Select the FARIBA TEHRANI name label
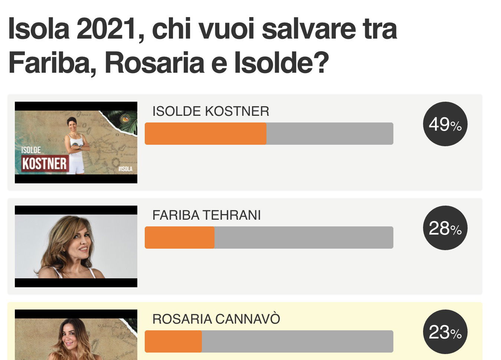The width and height of the screenshot is (501, 360). (x=207, y=215)
